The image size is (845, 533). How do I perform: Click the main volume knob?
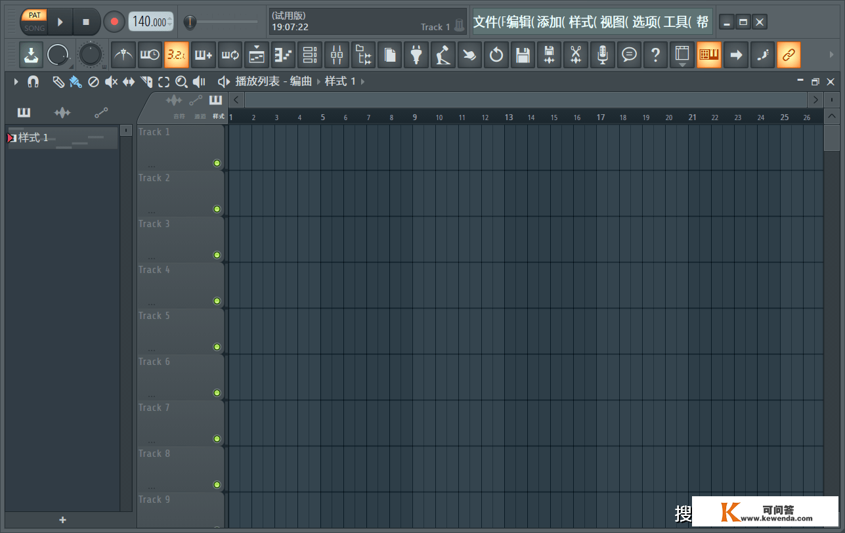click(58, 55)
